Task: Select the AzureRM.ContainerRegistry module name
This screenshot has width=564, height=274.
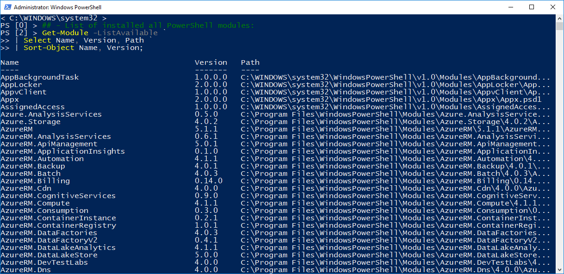Action: (x=58, y=225)
